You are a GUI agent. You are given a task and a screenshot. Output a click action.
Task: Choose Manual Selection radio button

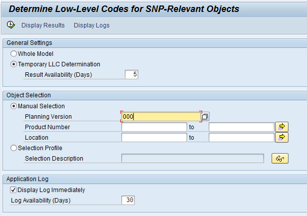(13, 106)
